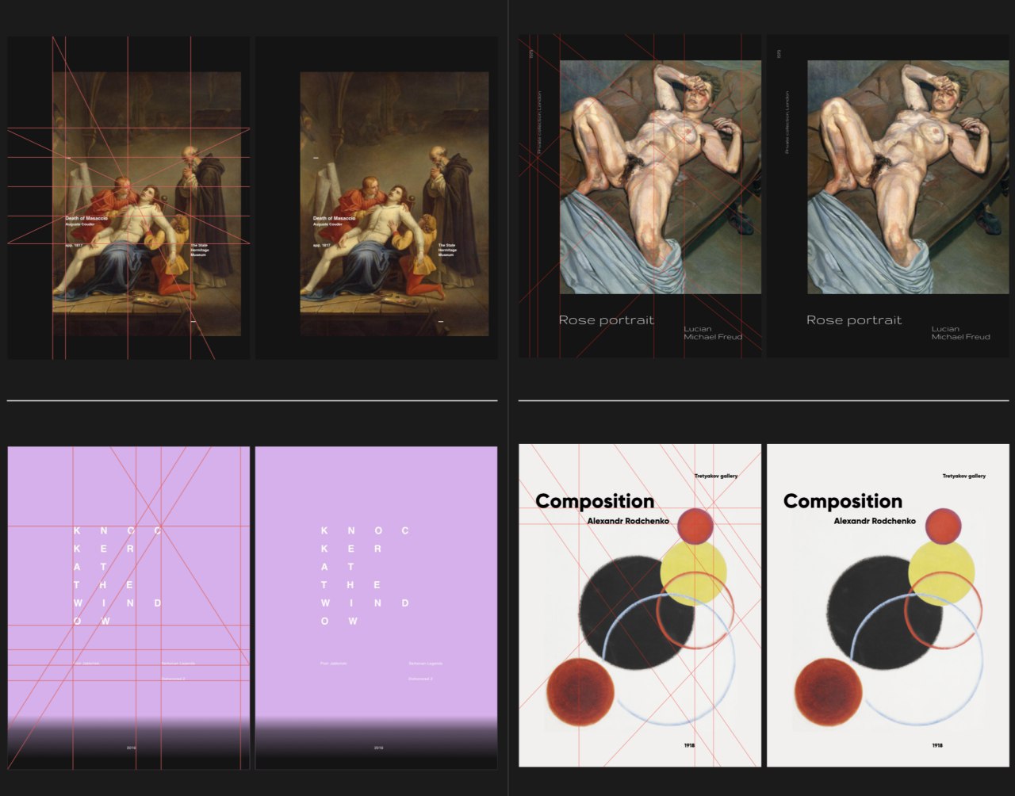The image size is (1015, 796).
Task: Click 'Lucian Michael Freud' on the guided poster
Action: [713, 333]
